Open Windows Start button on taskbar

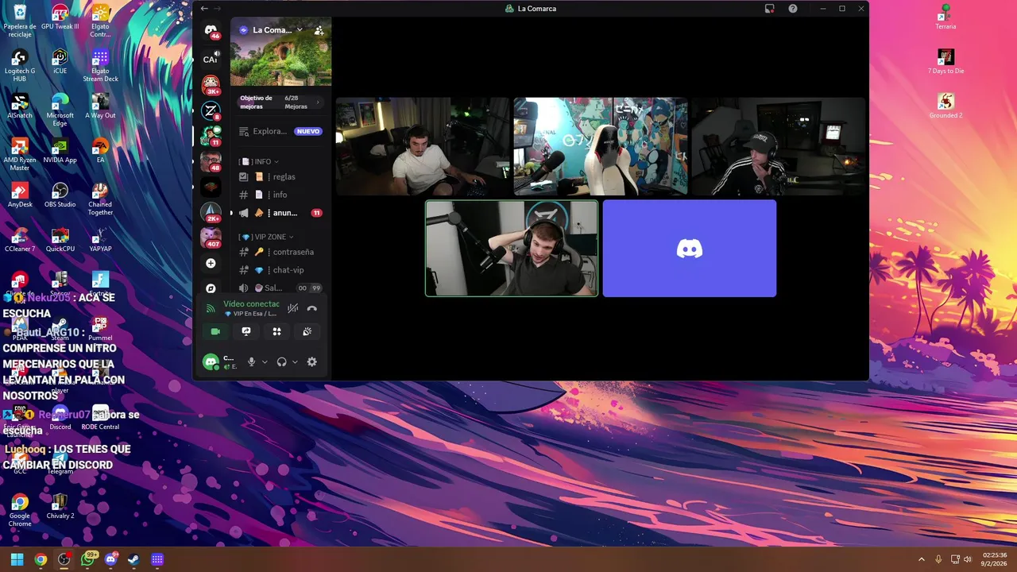[x=17, y=559]
